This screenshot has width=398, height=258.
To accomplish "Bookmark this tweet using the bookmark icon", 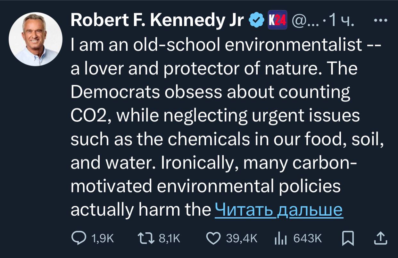I will pyautogui.click(x=347, y=238).
